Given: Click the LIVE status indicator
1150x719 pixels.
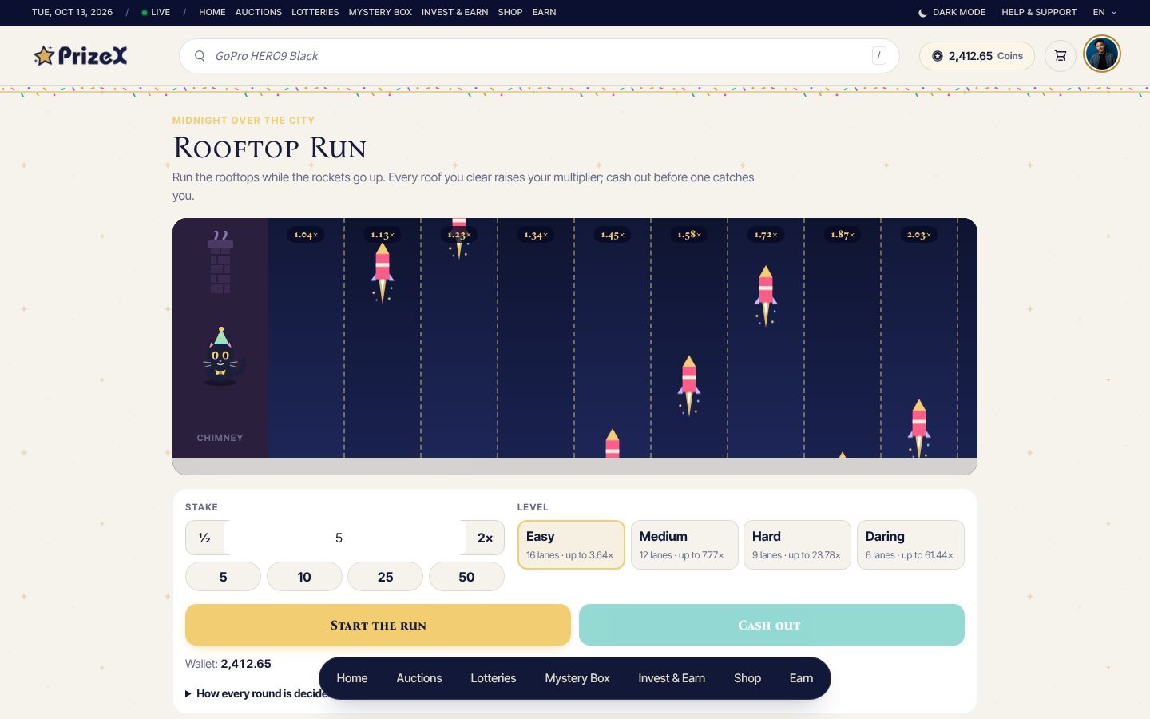Looking at the screenshot, I should coord(156,12).
